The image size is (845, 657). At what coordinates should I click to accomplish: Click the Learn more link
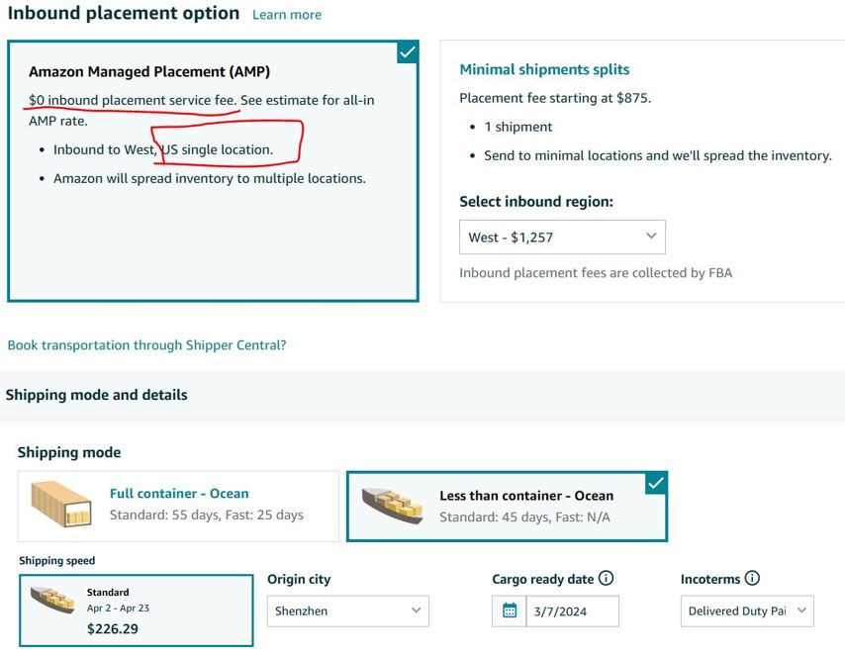287,15
